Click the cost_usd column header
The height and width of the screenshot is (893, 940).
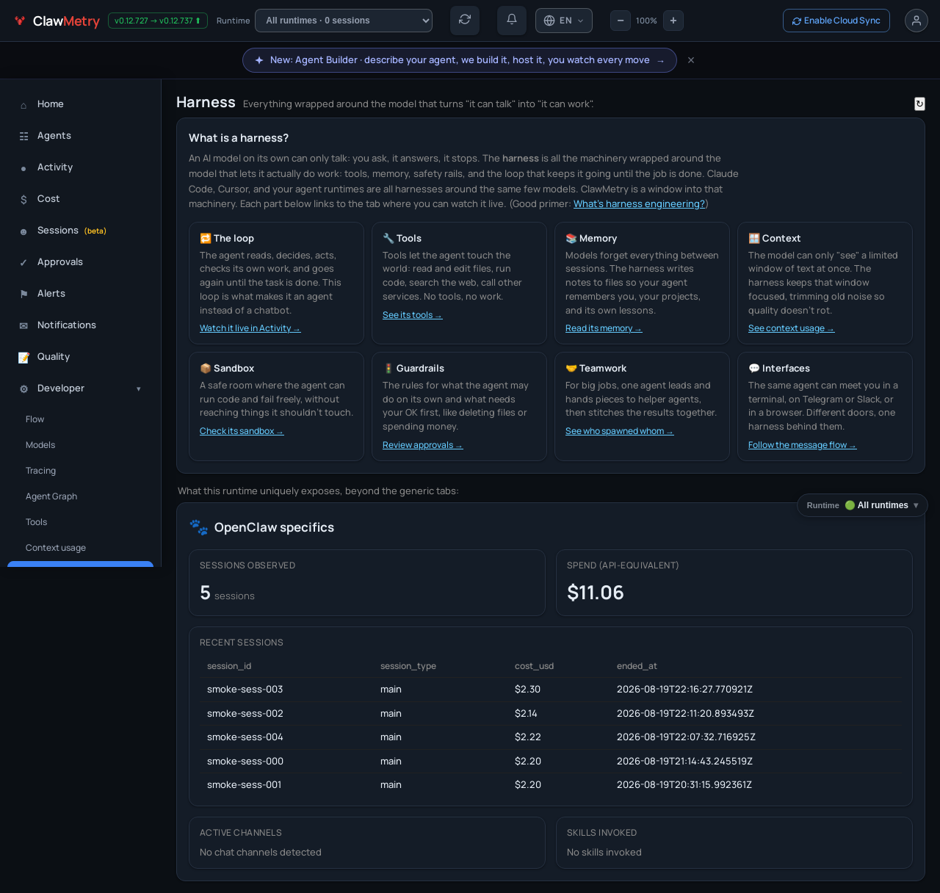pos(534,666)
